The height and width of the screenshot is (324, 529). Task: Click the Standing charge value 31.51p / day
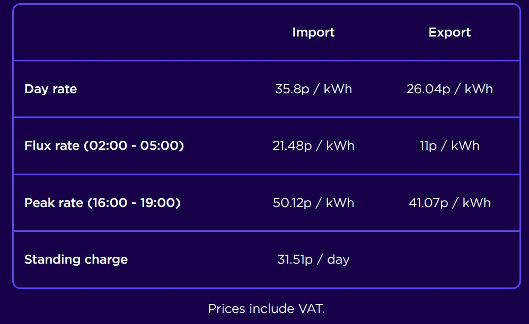pos(313,259)
